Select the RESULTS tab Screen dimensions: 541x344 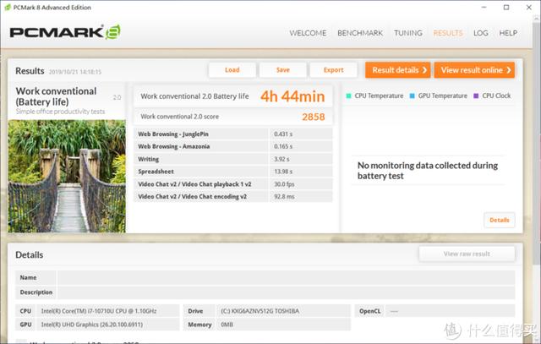pos(447,33)
